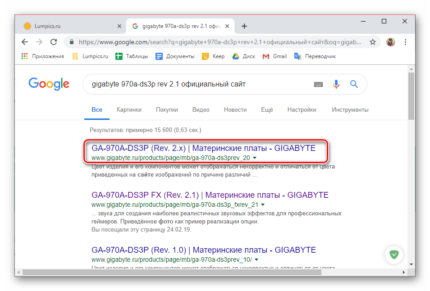Screen dimensions: 430x291
Task: Click the horizontal scrollbar thumb
Action: [172, 273]
